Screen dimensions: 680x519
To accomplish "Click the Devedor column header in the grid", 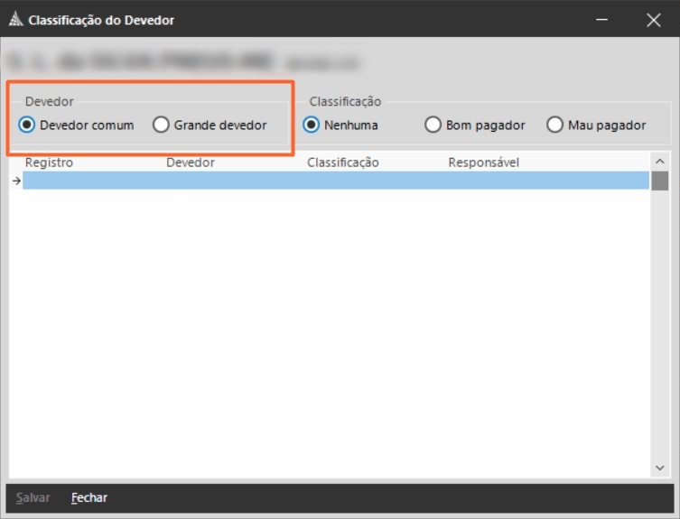I will point(191,162).
